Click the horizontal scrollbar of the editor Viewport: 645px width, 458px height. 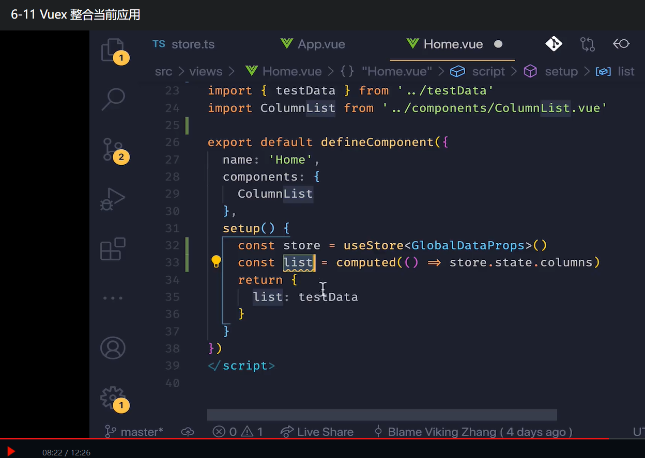pos(382,415)
